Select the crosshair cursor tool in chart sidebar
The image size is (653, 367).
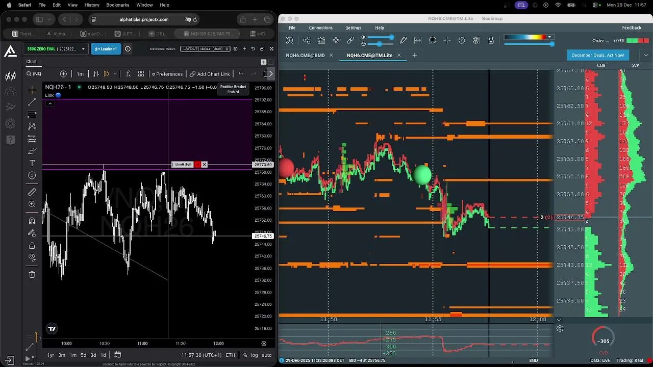pos(32,90)
